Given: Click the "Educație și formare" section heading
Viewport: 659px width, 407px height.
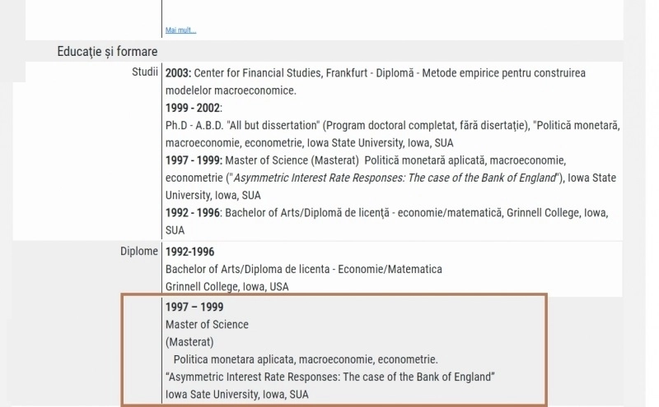Looking at the screenshot, I should 107,52.
